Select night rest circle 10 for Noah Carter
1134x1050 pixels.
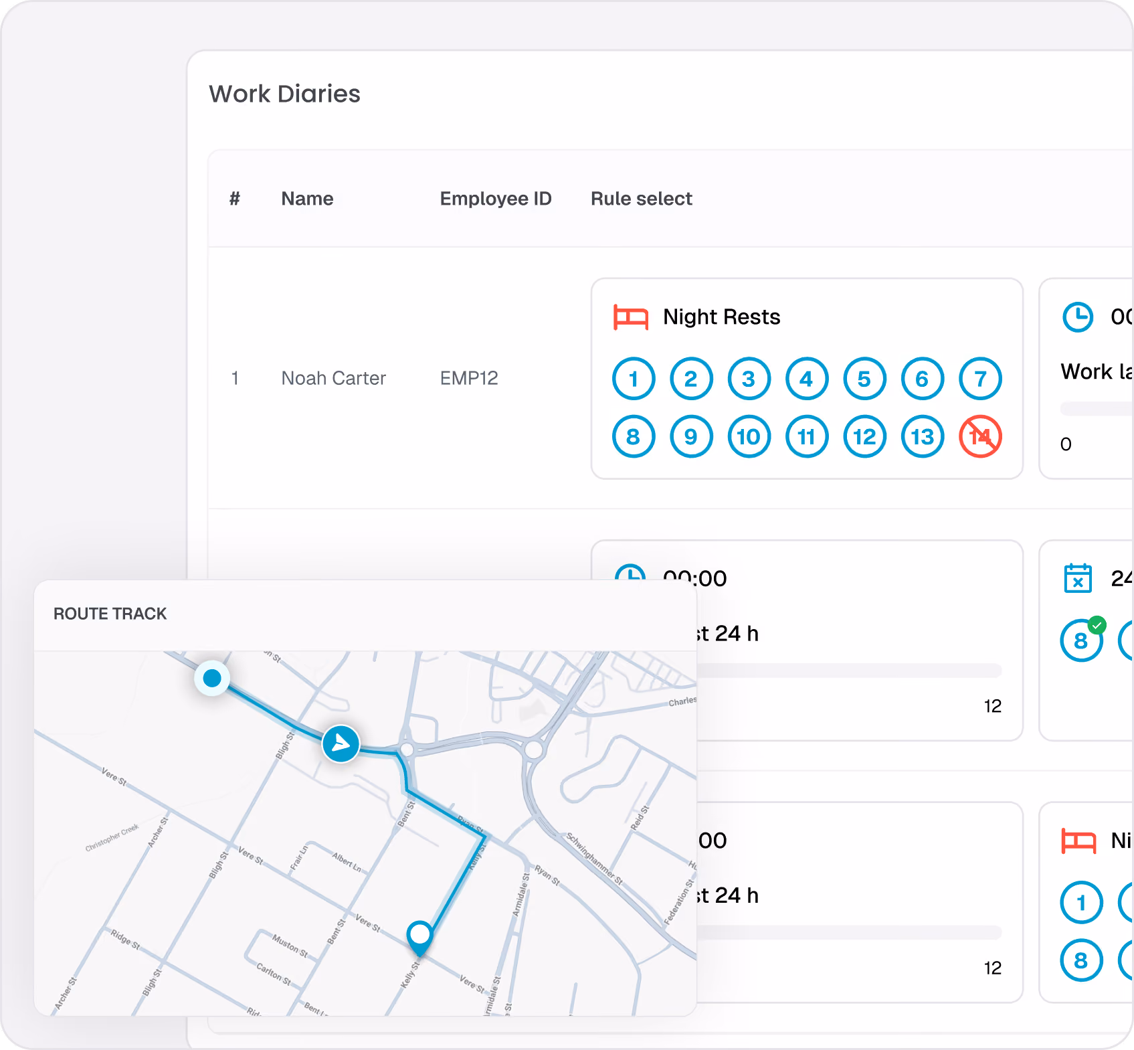pyautogui.click(x=749, y=436)
